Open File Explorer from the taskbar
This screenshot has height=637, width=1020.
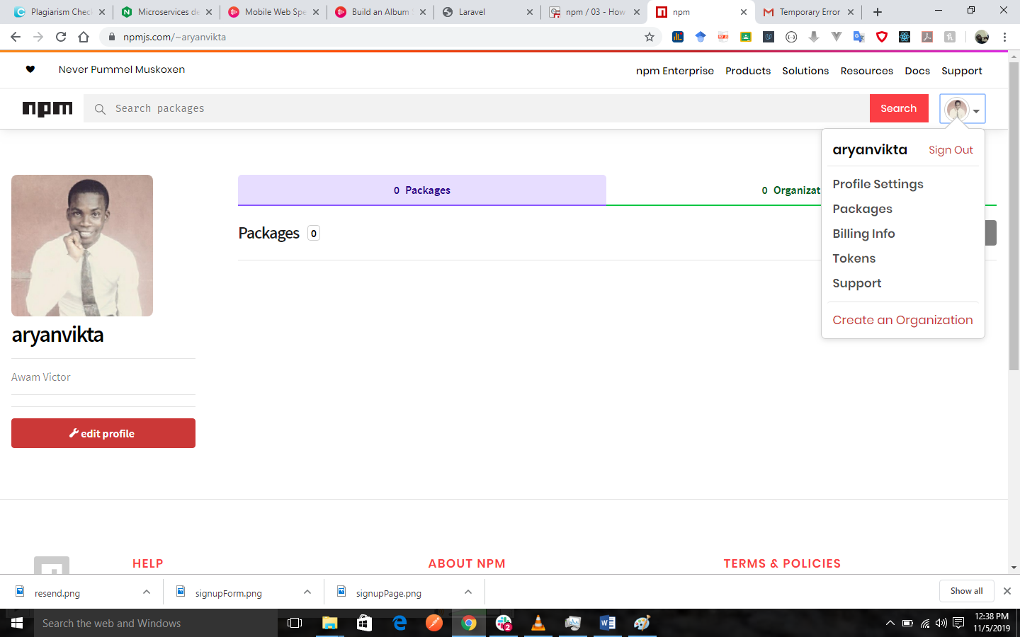point(330,623)
